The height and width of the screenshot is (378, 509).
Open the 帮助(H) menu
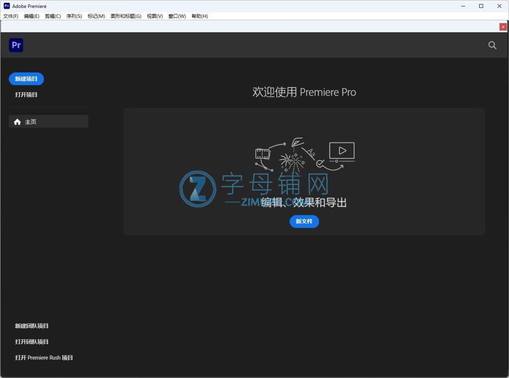pos(199,16)
